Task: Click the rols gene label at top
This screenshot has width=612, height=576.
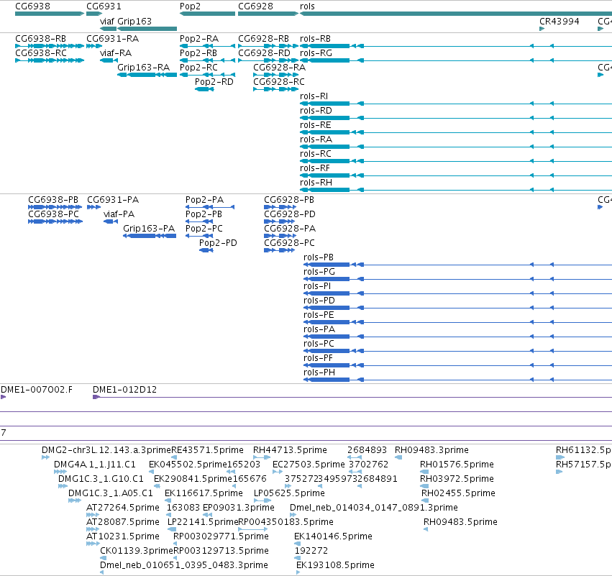Action: pos(307,6)
